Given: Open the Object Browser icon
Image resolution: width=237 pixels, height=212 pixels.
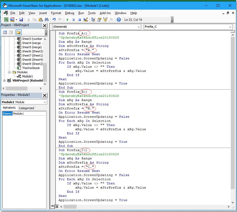Looking at the screenshot, I should (x=105, y=20).
